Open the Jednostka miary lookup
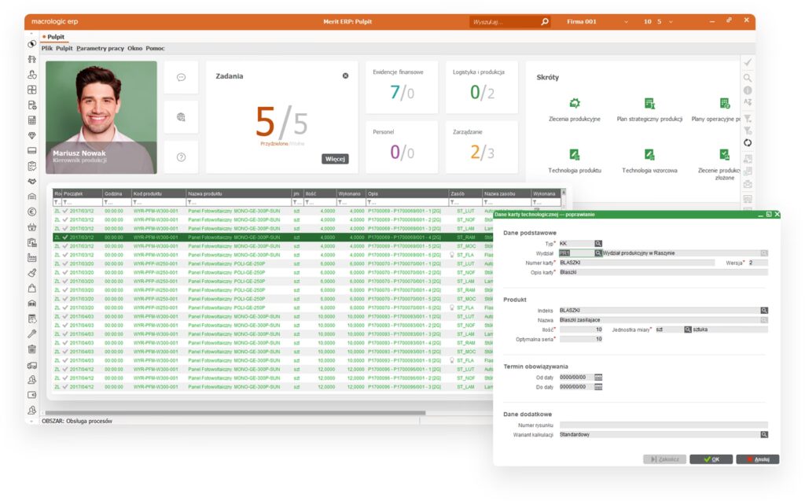The width and height of the screenshot is (805, 501). point(687,330)
